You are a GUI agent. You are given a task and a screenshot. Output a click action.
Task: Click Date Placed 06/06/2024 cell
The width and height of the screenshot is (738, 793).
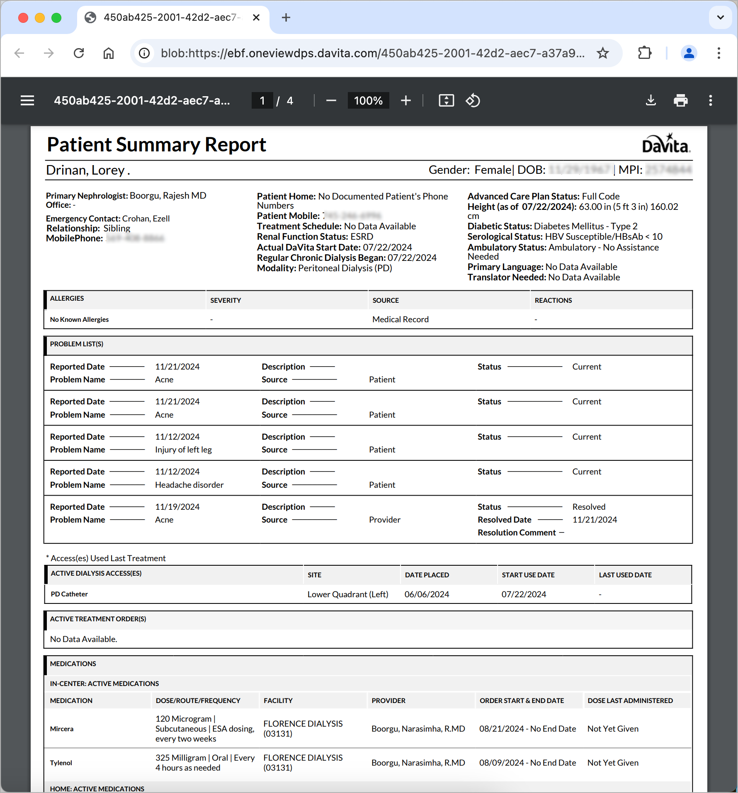pyautogui.click(x=427, y=594)
